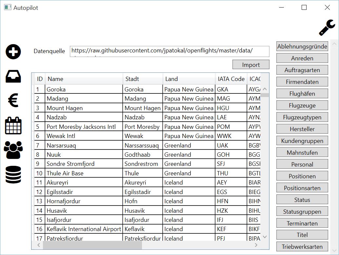The image size is (339, 255).
Task: Click the Narsarsuaq name cell
Action: [x=84, y=145]
